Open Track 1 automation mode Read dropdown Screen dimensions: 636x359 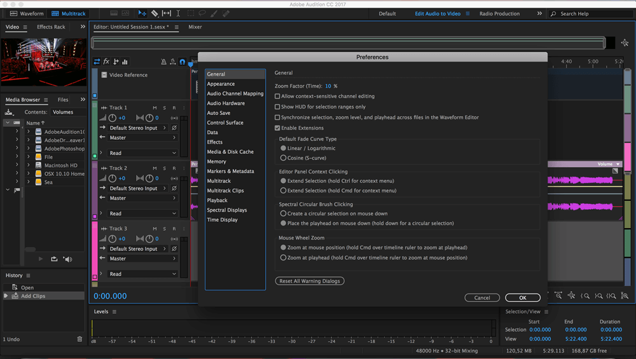(142, 153)
